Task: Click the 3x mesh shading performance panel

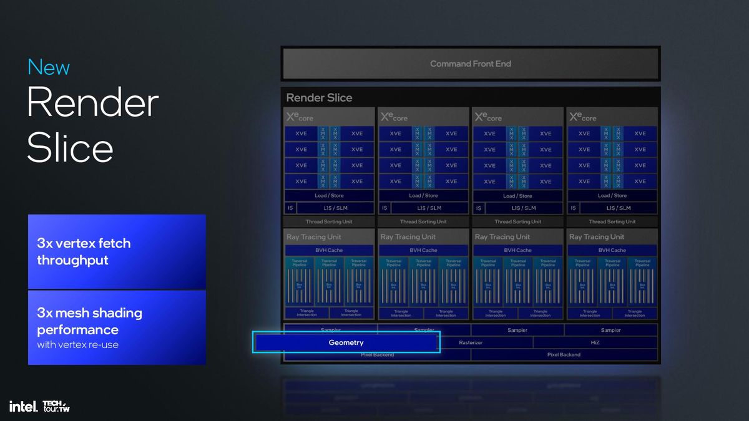Action: [x=117, y=327]
